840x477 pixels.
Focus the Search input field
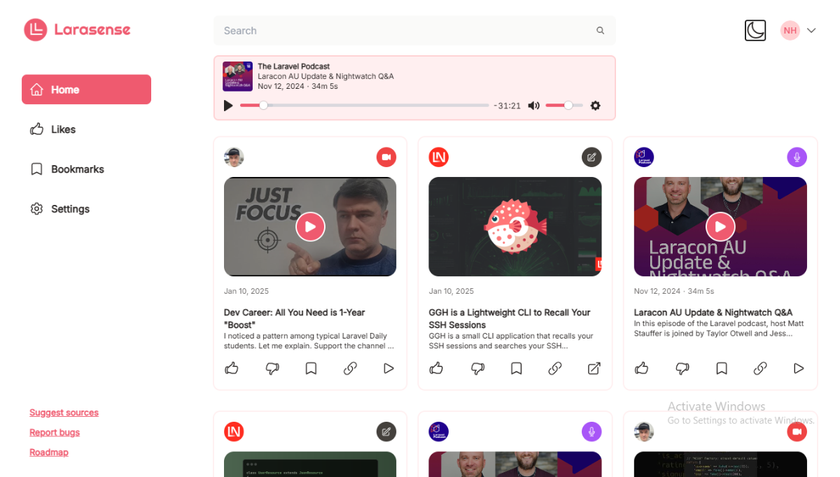tap(414, 31)
